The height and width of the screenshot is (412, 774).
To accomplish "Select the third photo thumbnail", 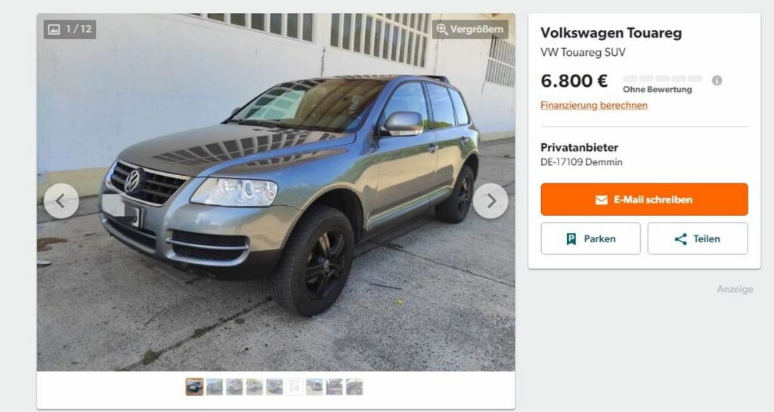I will pos(234,387).
